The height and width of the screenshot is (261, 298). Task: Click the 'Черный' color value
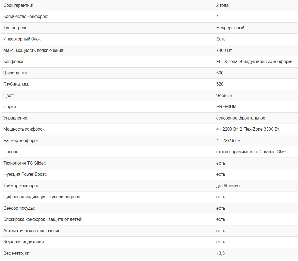point(224,96)
